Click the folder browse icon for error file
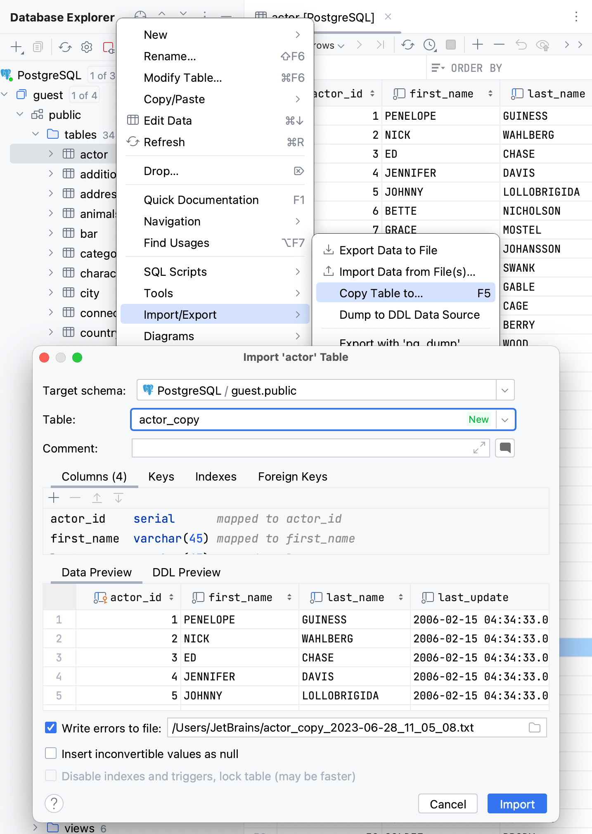This screenshot has width=592, height=834. 535,727
